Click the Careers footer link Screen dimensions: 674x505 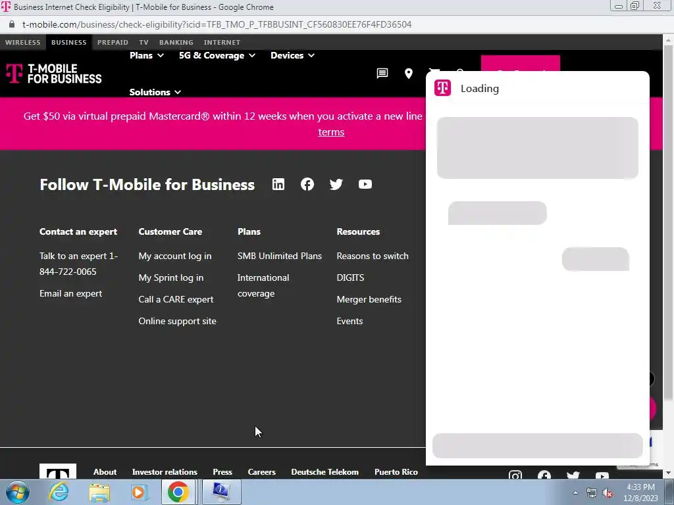tap(262, 472)
